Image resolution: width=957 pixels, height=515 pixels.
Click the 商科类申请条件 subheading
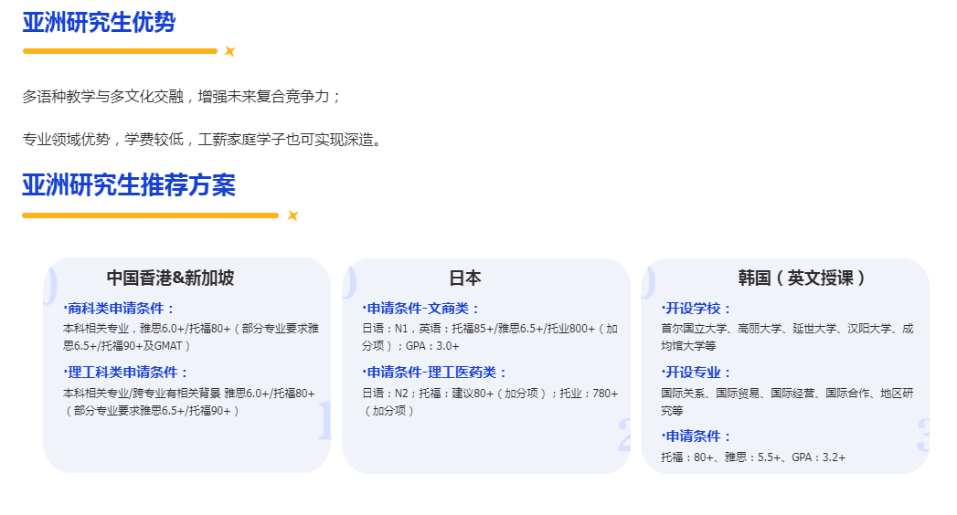point(119,309)
